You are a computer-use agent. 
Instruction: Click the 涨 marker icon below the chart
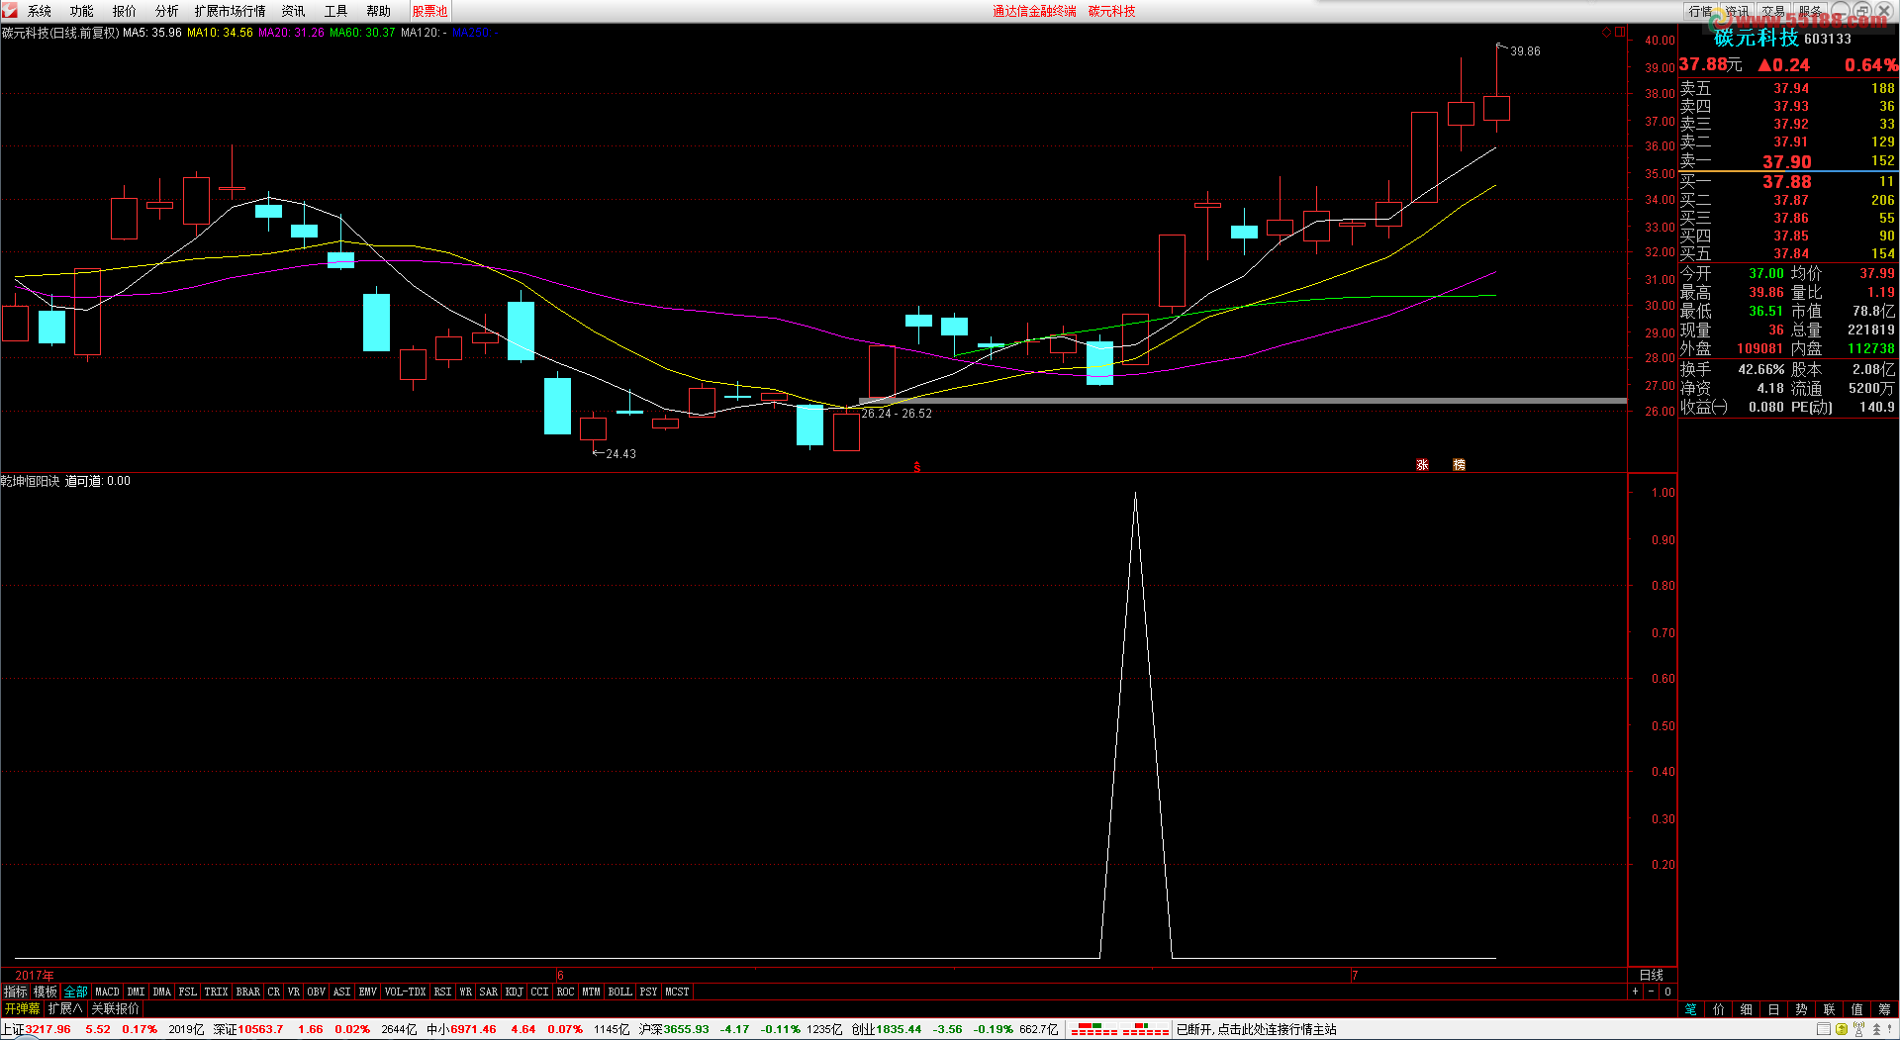click(x=1422, y=465)
